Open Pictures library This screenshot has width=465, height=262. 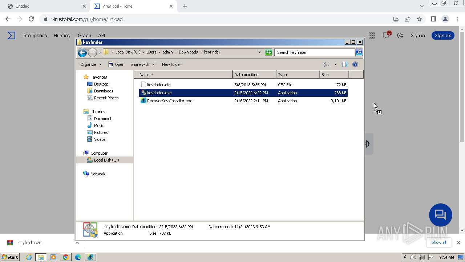(x=101, y=132)
